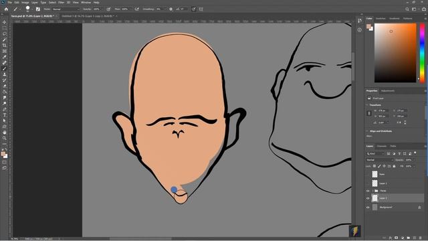Select the Eraser tool
The width and height of the screenshot is (428, 241).
coord(5,86)
